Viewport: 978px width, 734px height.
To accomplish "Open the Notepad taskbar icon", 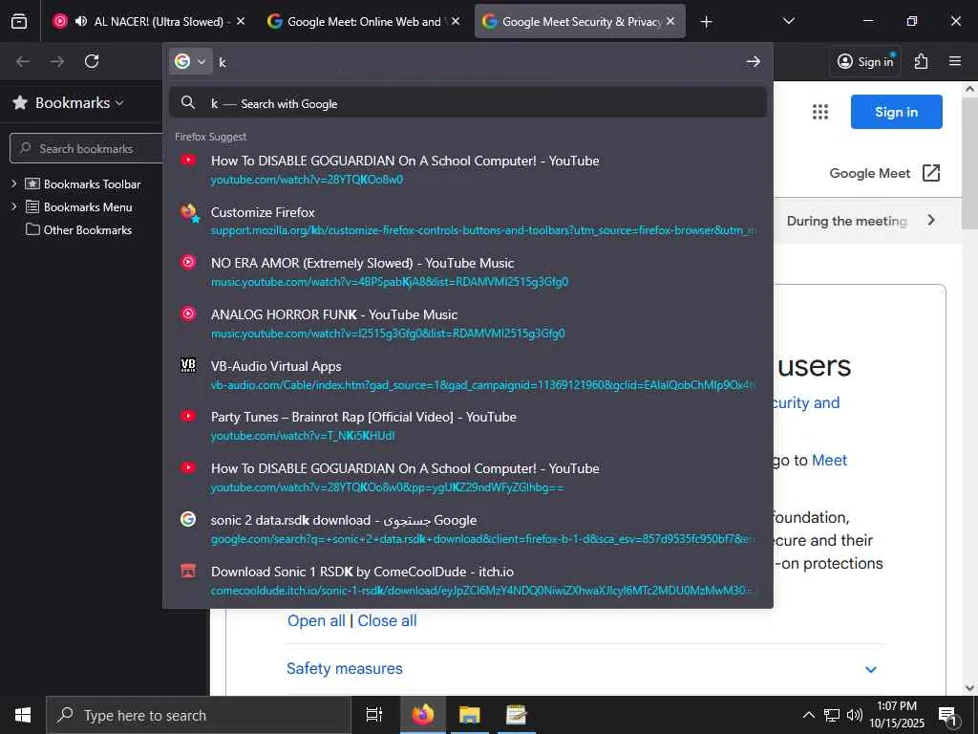I will [517, 715].
